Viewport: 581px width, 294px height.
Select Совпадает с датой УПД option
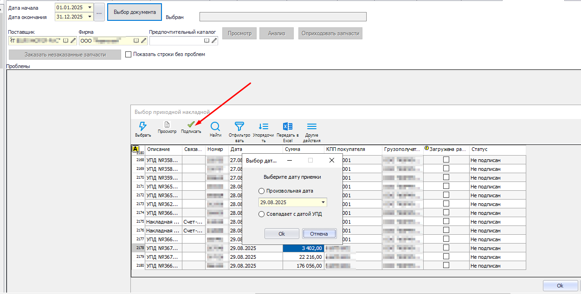(262, 214)
